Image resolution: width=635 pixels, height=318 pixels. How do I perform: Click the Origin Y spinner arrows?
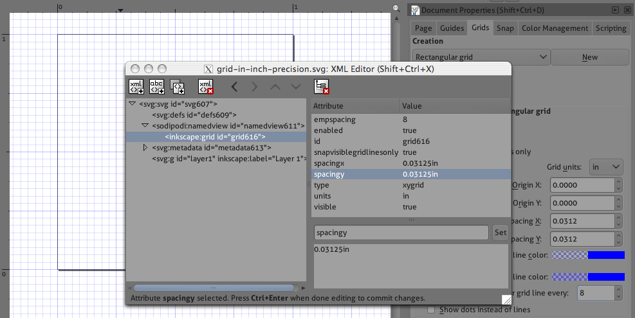(618, 203)
